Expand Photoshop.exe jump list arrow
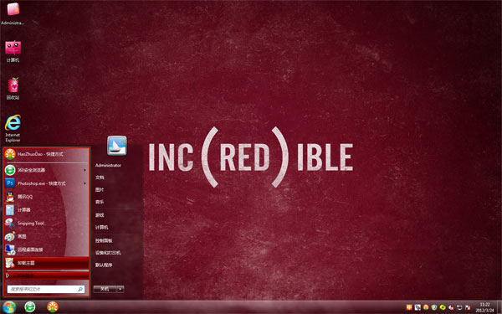 pyautogui.click(x=85, y=183)
